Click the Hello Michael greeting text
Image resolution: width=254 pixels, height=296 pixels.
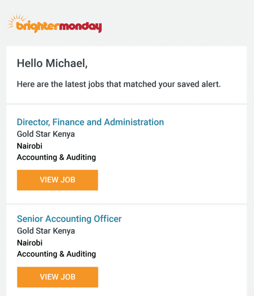tap(52, 63)
